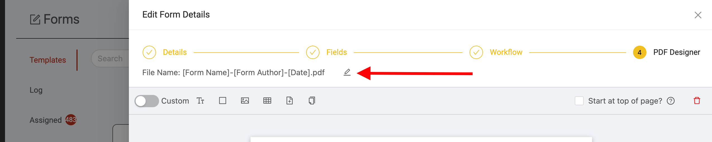
Task: Click the Search input field
Action: [110, 58]
